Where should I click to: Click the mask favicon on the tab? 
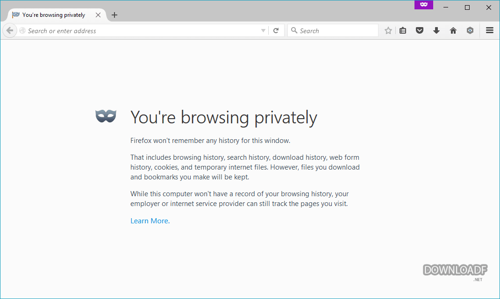pos(15,14)
